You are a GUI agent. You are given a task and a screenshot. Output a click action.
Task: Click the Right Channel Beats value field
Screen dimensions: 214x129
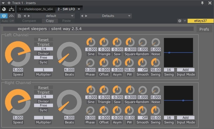[x=69, y=118]
